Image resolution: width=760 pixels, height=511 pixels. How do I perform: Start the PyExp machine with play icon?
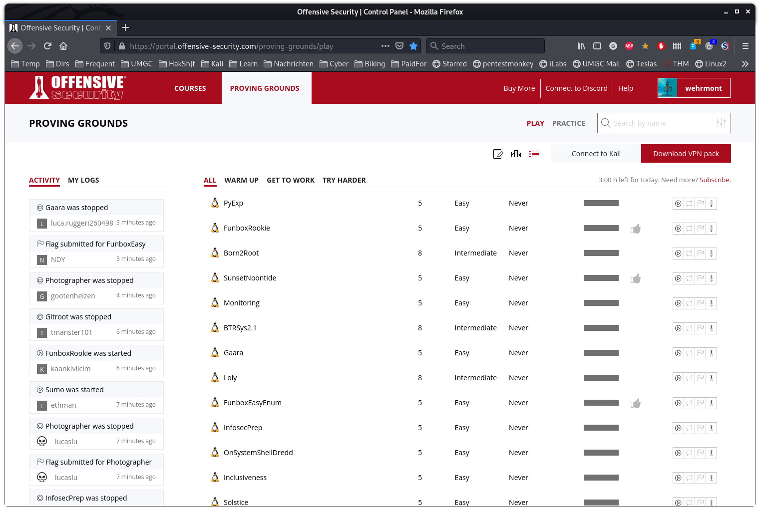[678, 204]
